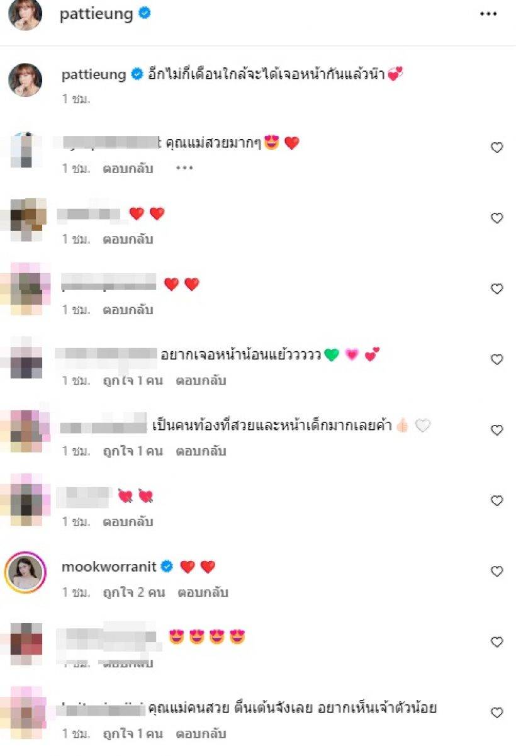
Task: Reply to the 'อยากเจอหน้าน้อนแย้วววว' comment
Action: pos(201,380)
